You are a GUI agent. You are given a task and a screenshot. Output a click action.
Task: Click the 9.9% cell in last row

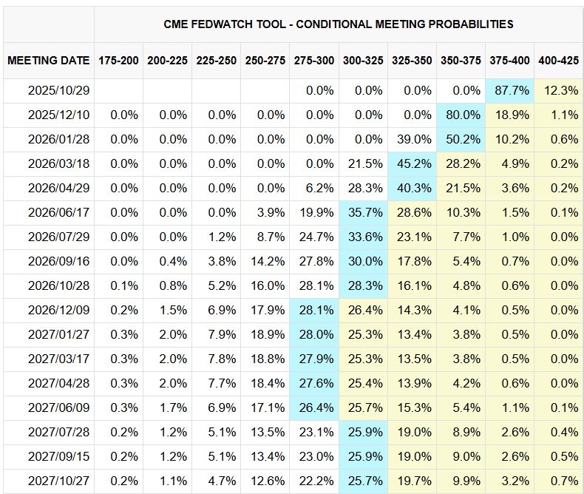point(461,481)
